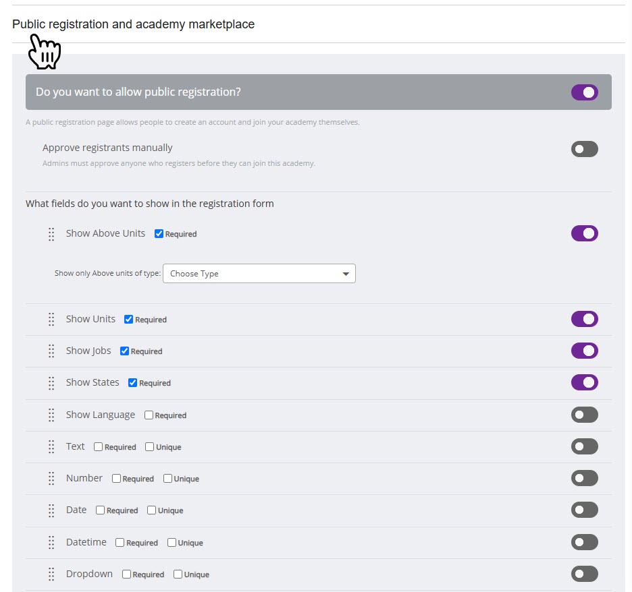The width and height of the screenshot is (632, 592).
Task: Click drag handle beside Date field
Action: 51,510
